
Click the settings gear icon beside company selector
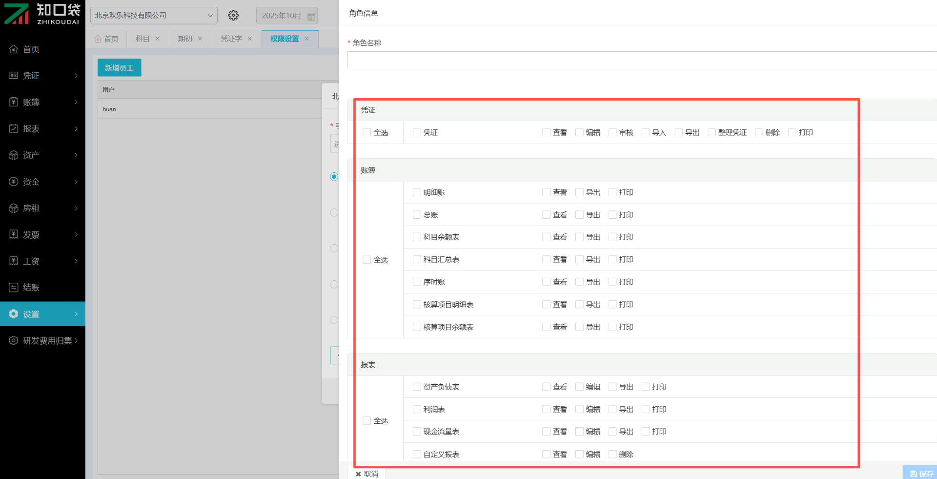coord(233,16)
